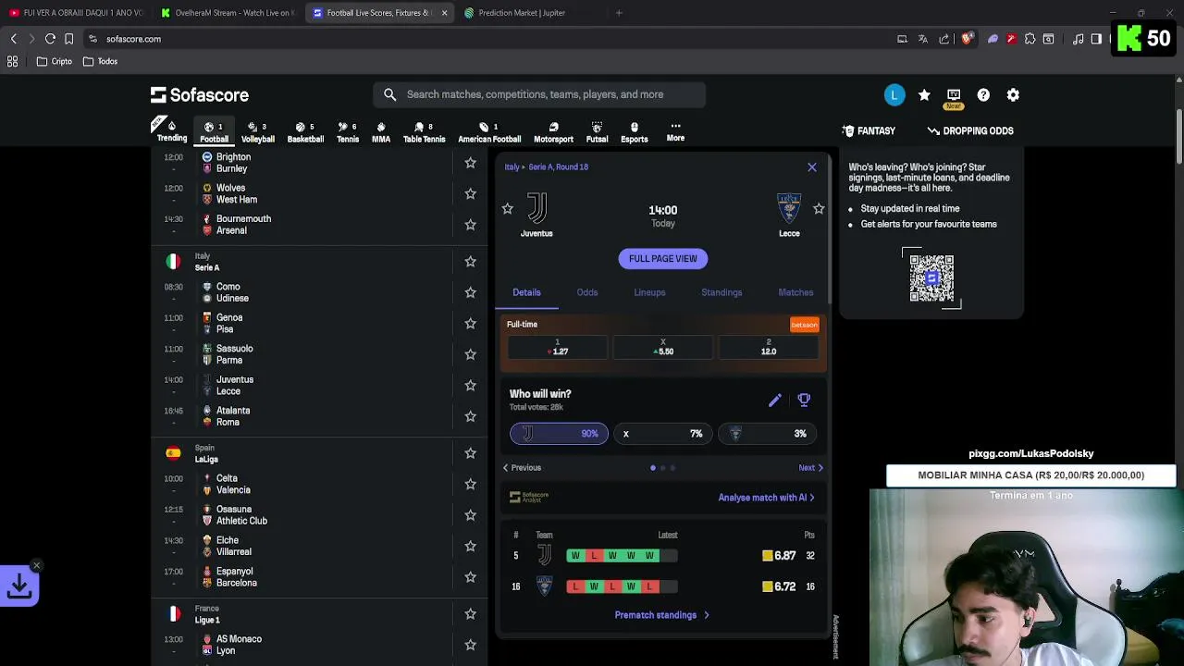This screenshot has height=666, width=1184.
Task: Open the user profile avatar L
Action: point(894,94)
